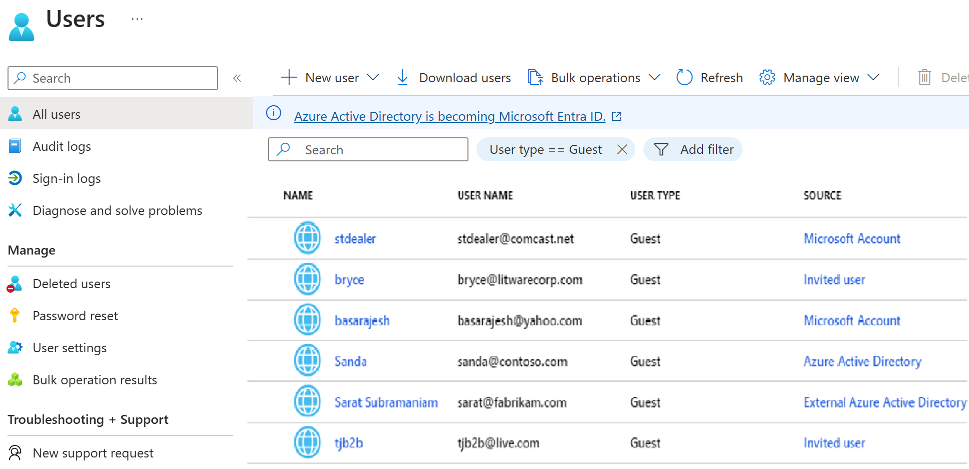969x469 pixels.
Task: Click External Azure Active Directory source
Action: pyautogui.click(x=885, y=402)
